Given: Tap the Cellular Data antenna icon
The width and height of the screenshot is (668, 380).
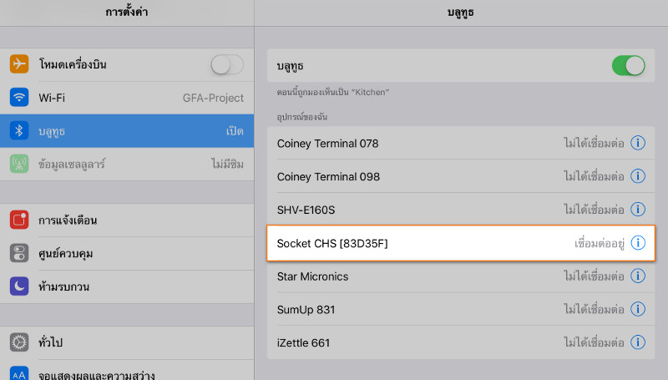Looking at the screenshot, I should point(19,164).
